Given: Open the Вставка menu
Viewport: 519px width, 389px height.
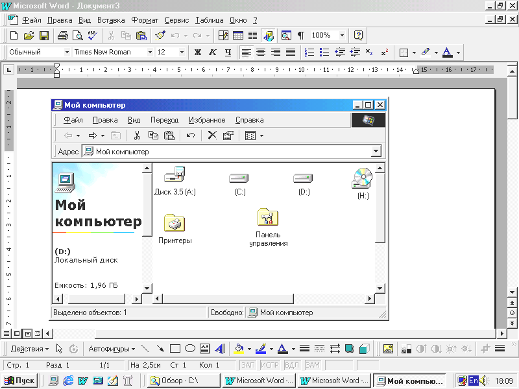Looking at the screenshot, I should click(111, 20).
